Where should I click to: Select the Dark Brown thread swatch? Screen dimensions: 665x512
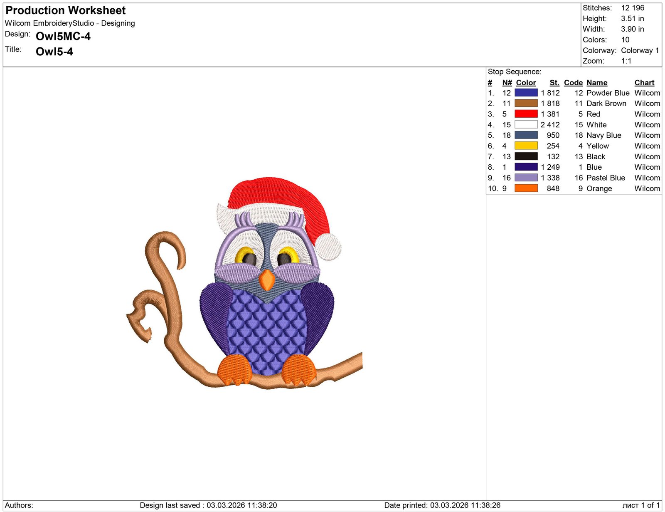tap(526, 103)
